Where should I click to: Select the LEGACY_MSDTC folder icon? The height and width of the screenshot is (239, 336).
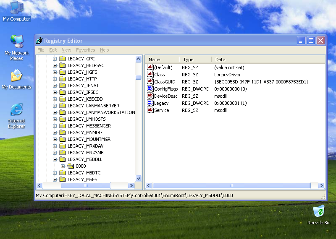point(62,172)
